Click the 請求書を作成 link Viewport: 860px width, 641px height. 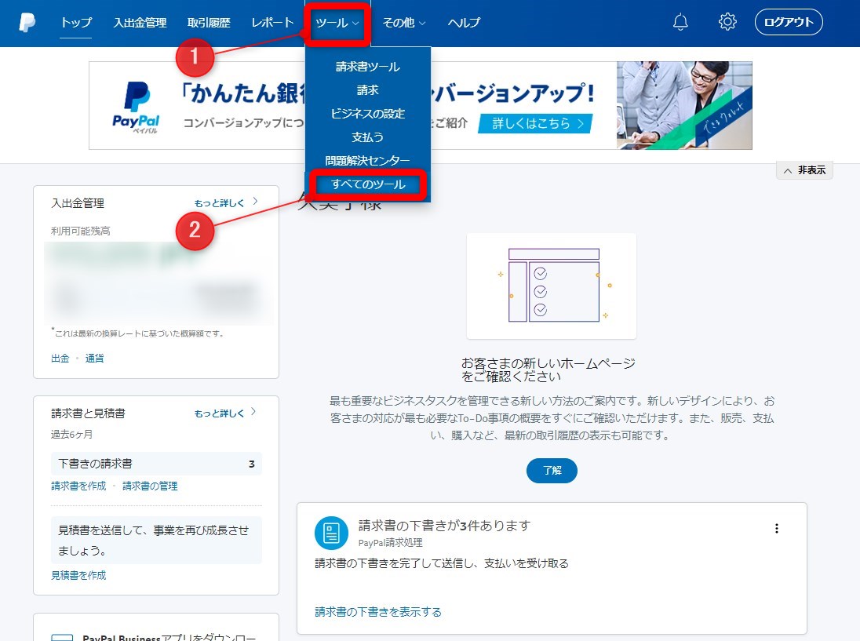(78, 486)
